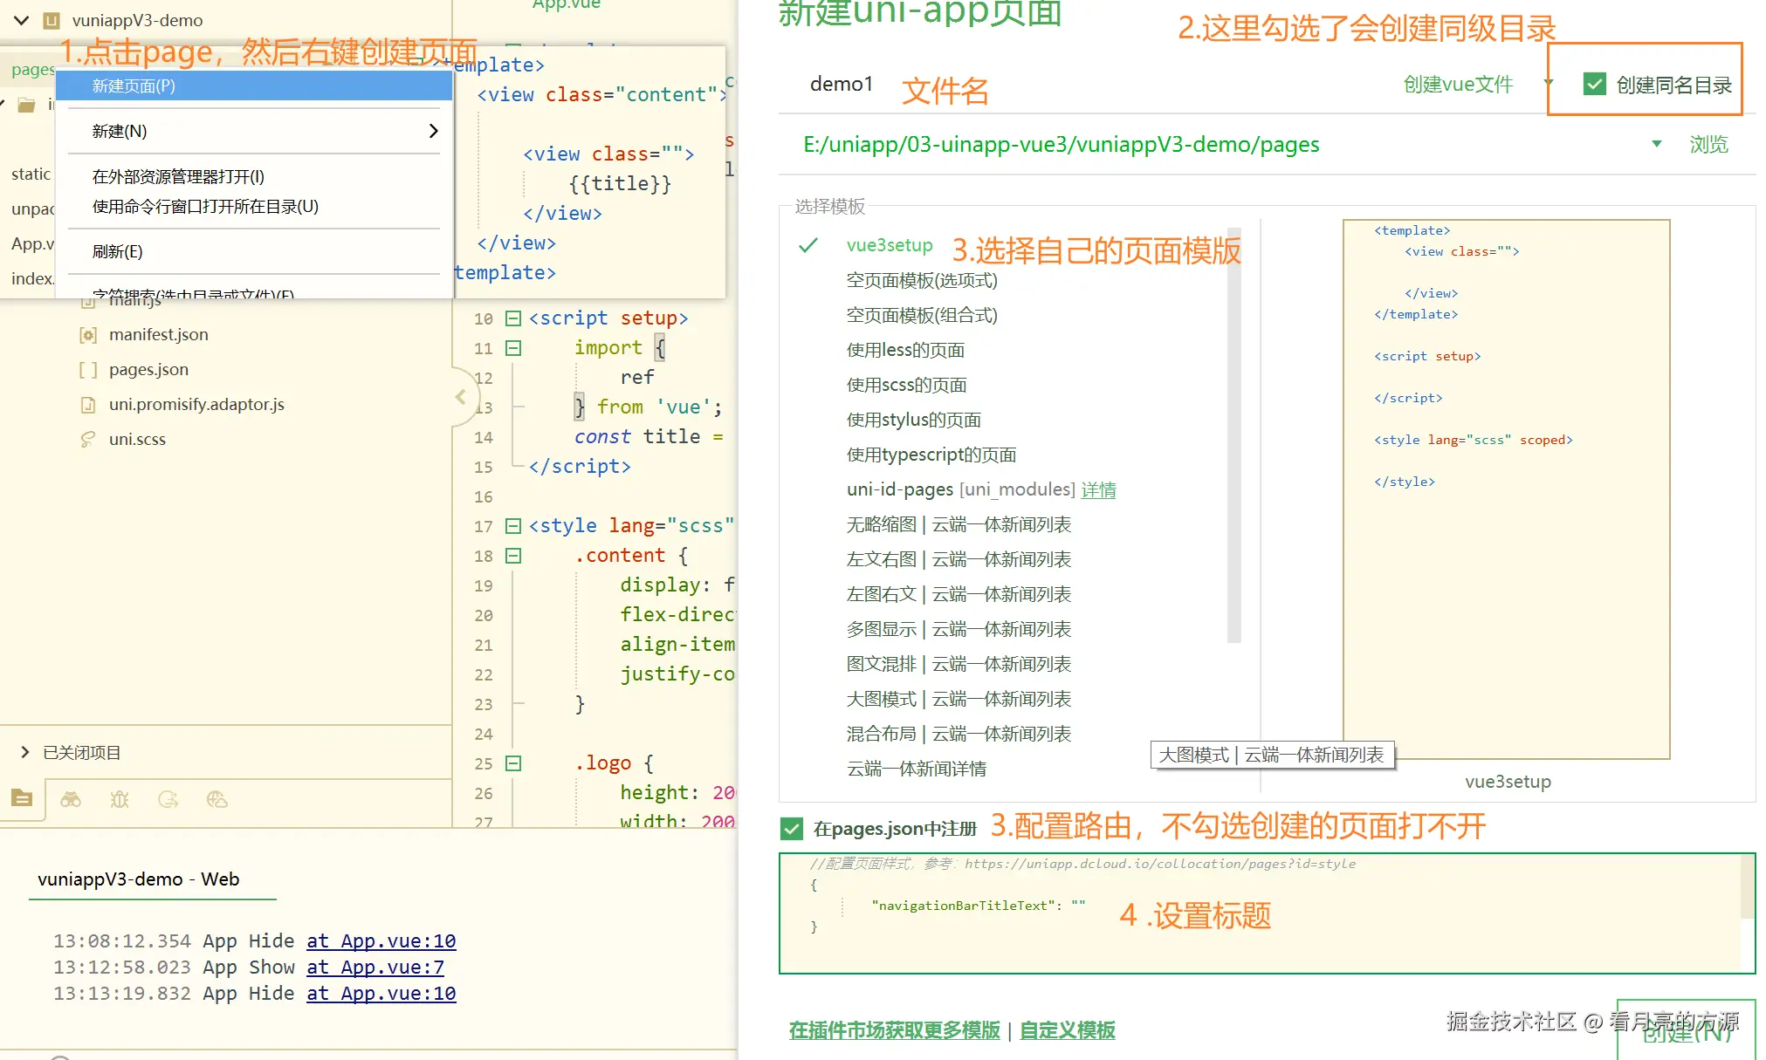1766x1060 pixels.
Task: Open the pages path dropdown arrow
Action: coord(1656,144)
